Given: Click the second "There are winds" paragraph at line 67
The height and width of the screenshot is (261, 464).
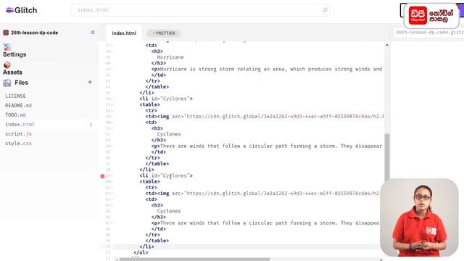Looking at the screenshot, I should (x=266, y=223).
